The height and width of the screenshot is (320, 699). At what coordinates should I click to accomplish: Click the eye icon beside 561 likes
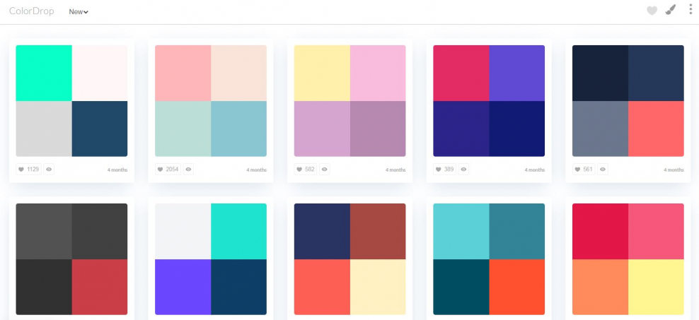click(x=603, y=170)
